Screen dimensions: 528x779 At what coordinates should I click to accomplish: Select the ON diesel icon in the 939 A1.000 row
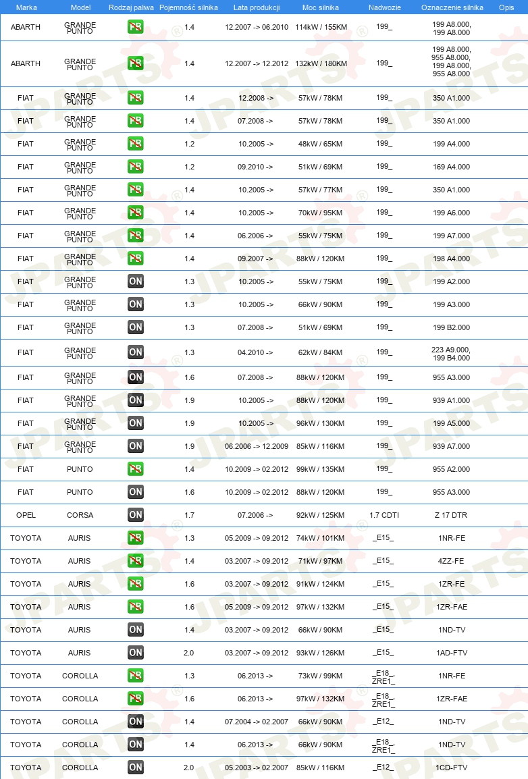(136, 400)
